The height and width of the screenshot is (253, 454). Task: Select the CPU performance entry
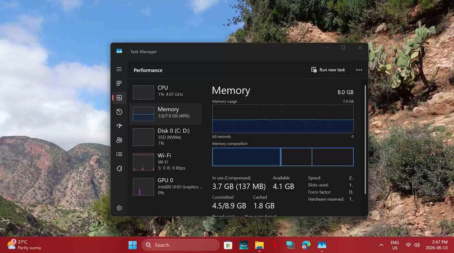click(x=165, y=93)
